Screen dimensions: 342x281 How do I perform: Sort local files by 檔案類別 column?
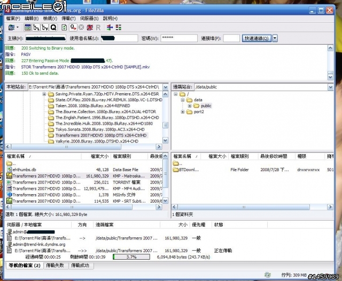pyautogui.click(x=129, y=156)
